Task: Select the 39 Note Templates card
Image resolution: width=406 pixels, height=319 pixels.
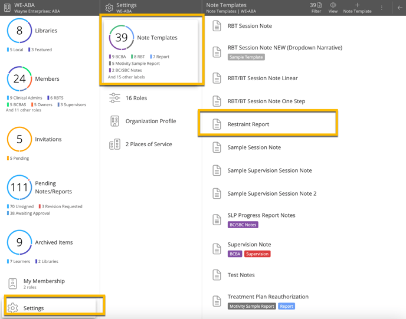Action: [x=152, y=50]
